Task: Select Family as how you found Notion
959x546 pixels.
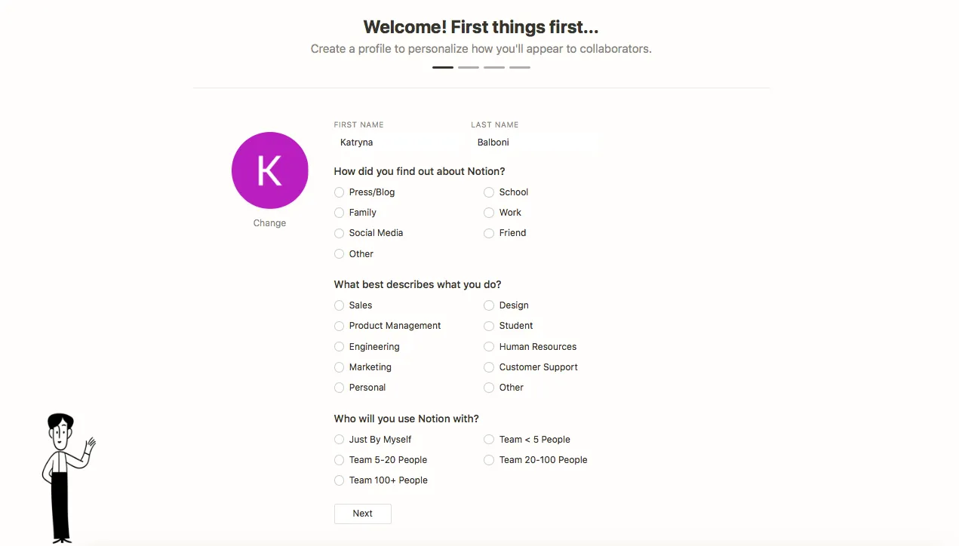Action: click(339, 212)
